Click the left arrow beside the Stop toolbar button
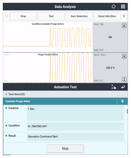Image resolution: width=131 pixels, height=158 pixels. (x=7, y=16)
